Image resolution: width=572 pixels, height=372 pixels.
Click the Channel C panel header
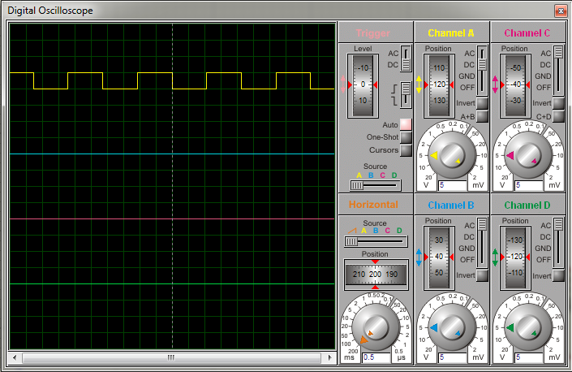point(527,33)
